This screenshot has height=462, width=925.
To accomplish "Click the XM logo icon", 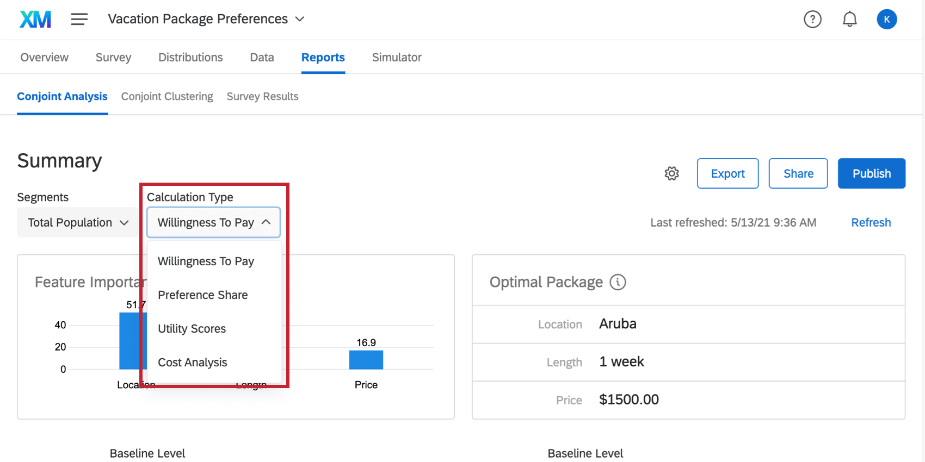I will click(35, 20).
